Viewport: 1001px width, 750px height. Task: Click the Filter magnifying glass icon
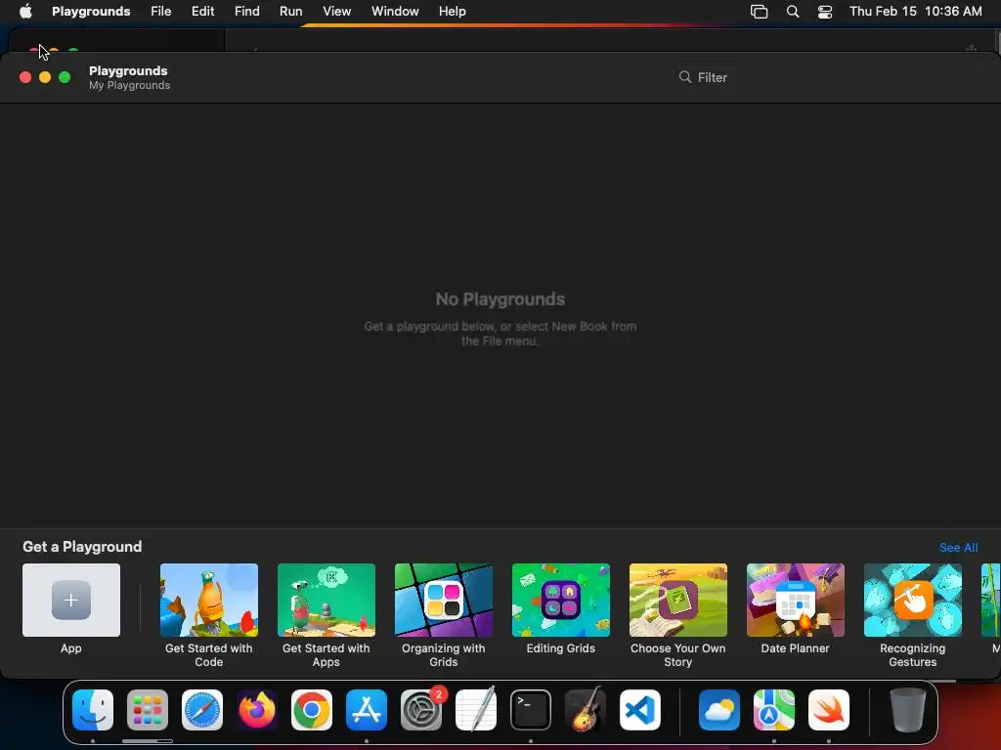(685, 77)
